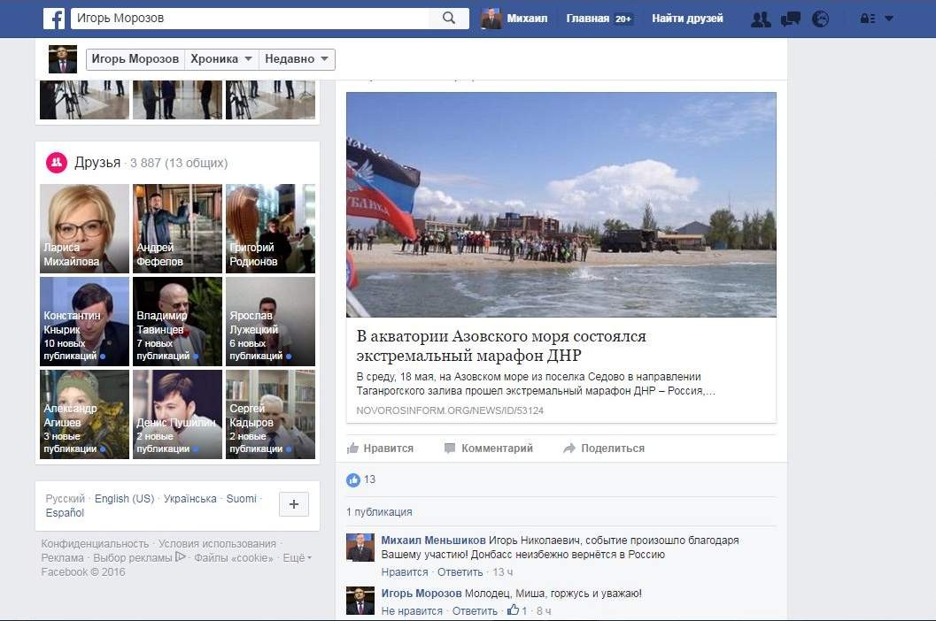Open the notifications globe icon
The image size is (936, 621).
(821, 19)
